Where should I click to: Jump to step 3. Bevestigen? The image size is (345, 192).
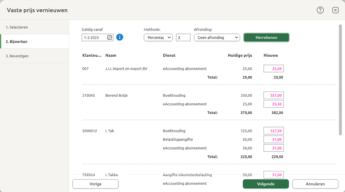35,56
